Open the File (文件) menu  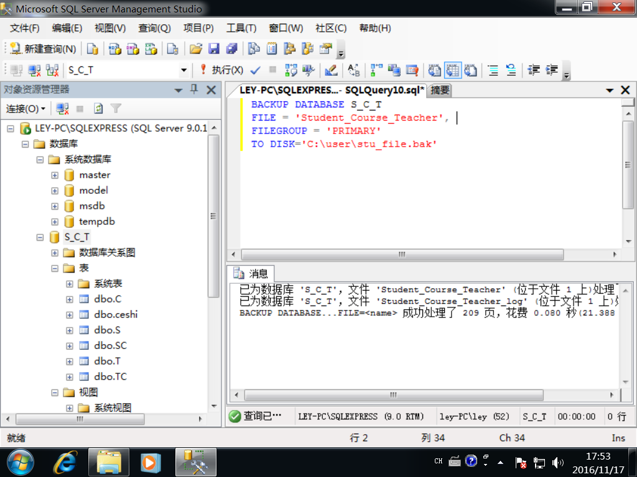[24, 28]
